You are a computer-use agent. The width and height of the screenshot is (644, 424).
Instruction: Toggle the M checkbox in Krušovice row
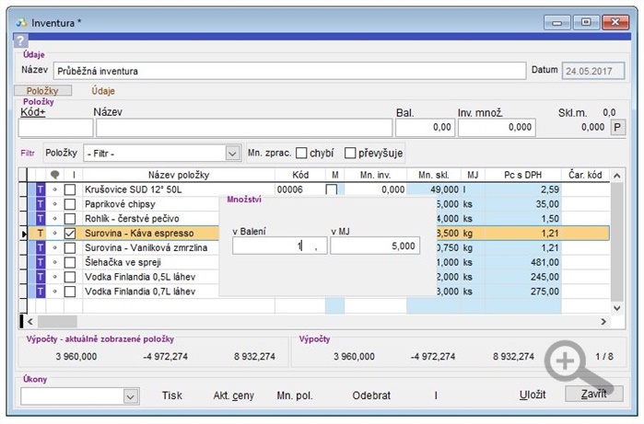(x=332, y=189)
